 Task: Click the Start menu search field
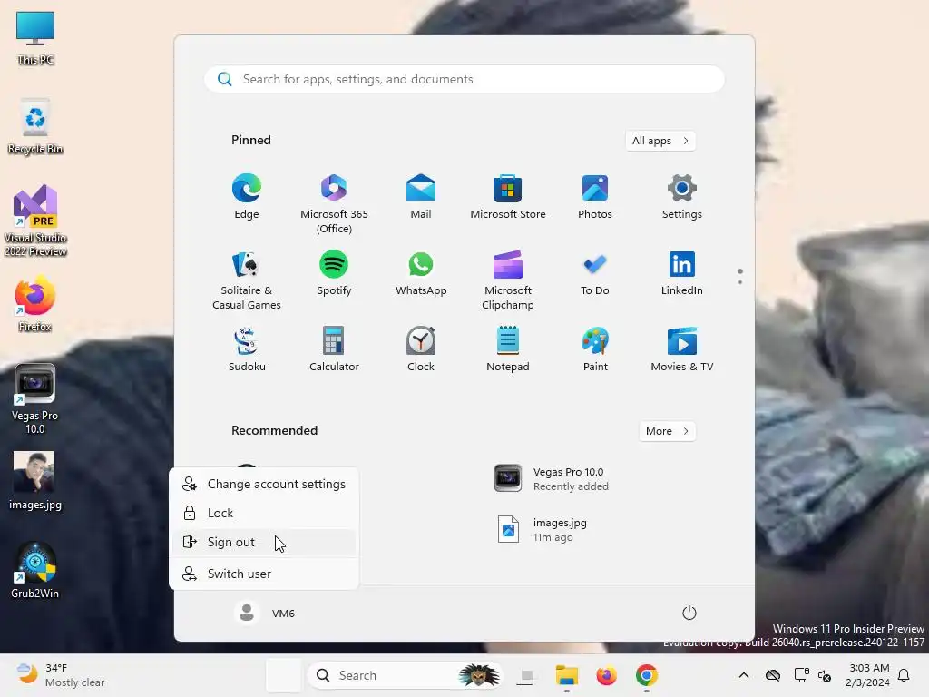pos(464,80)
